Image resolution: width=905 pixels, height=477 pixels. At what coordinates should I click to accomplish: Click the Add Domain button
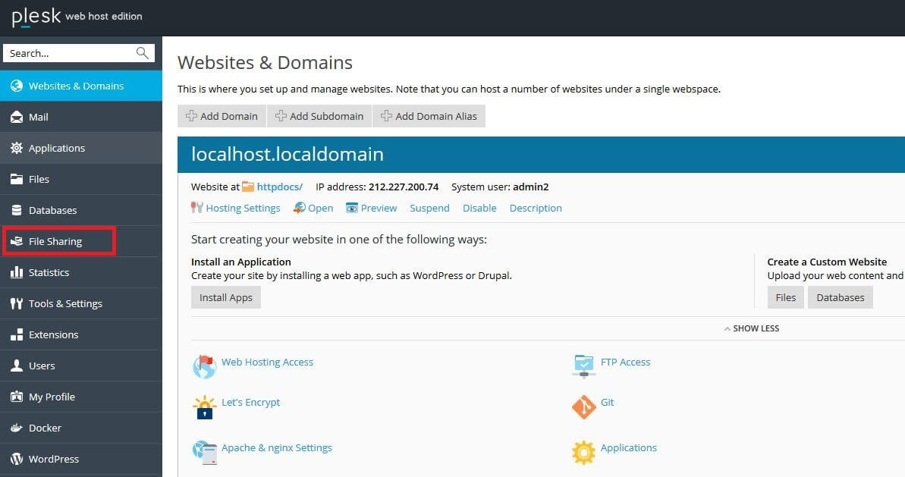222,116
